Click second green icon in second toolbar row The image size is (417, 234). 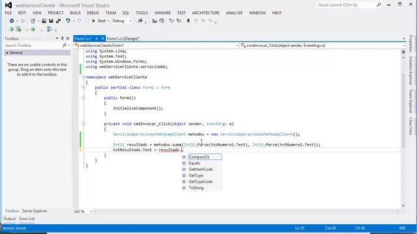tap(18, 29)
